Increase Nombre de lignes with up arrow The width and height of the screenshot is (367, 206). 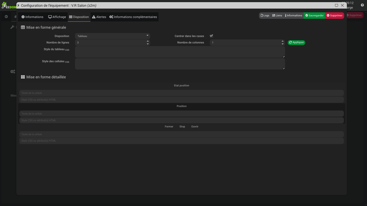(148, 41)
